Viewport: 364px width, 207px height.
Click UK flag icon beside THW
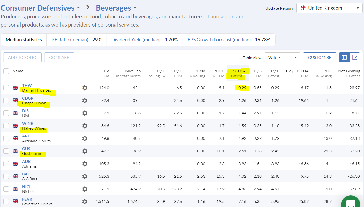pos(15,88)
